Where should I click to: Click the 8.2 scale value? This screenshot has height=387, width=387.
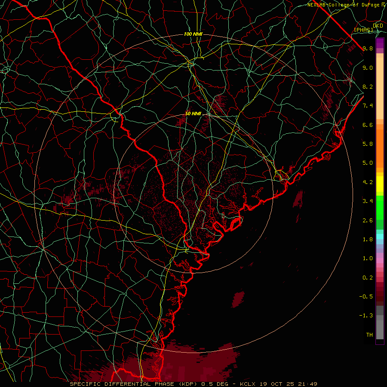point(368,86)
